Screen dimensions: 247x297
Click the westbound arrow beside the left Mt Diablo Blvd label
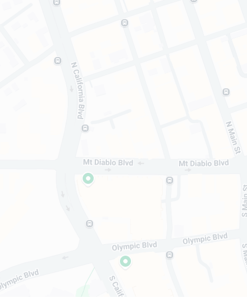(141, 163)
